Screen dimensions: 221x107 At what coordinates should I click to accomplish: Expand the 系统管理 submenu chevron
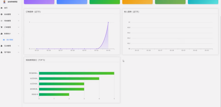coord(19,14)
